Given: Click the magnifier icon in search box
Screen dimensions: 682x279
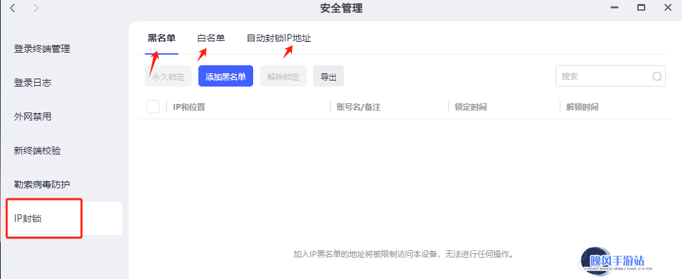Looking at the screenshot, I should coord(657,77).
